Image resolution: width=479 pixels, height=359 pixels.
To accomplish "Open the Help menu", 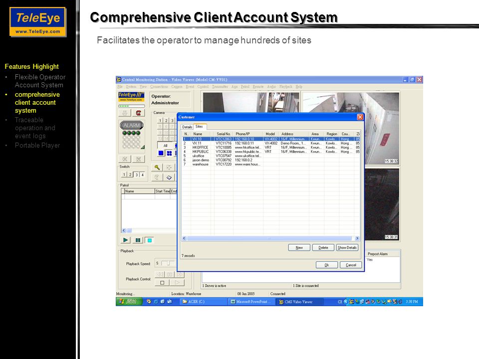I will click(299, 87).
